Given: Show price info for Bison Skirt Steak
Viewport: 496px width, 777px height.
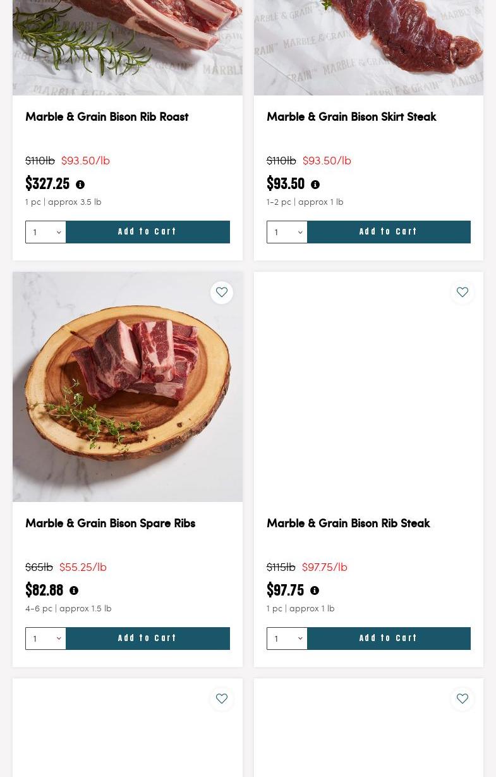Looking at the screenshot, I should pos(315,185).
